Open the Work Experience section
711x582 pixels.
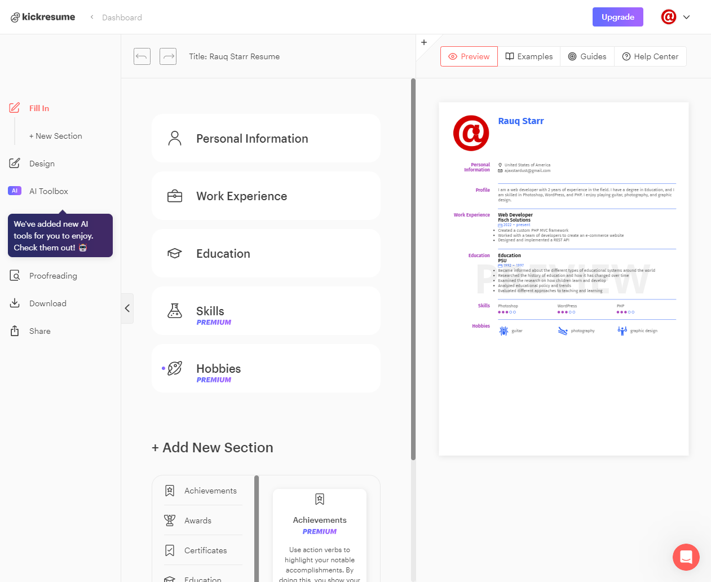click(266, 196)
